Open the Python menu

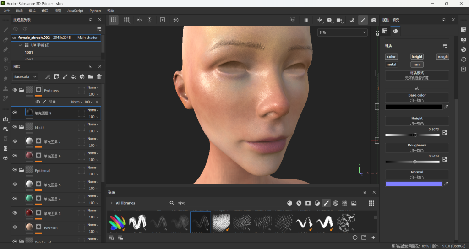pos(95,11)
